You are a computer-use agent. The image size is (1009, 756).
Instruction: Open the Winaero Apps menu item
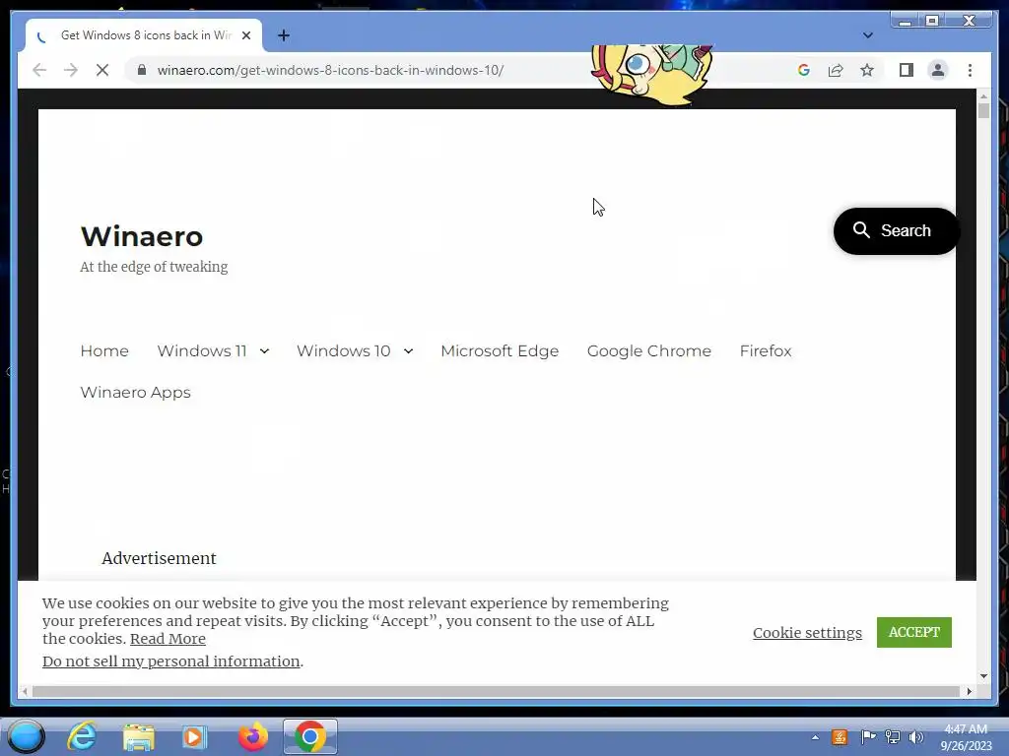tap(135, 392)
